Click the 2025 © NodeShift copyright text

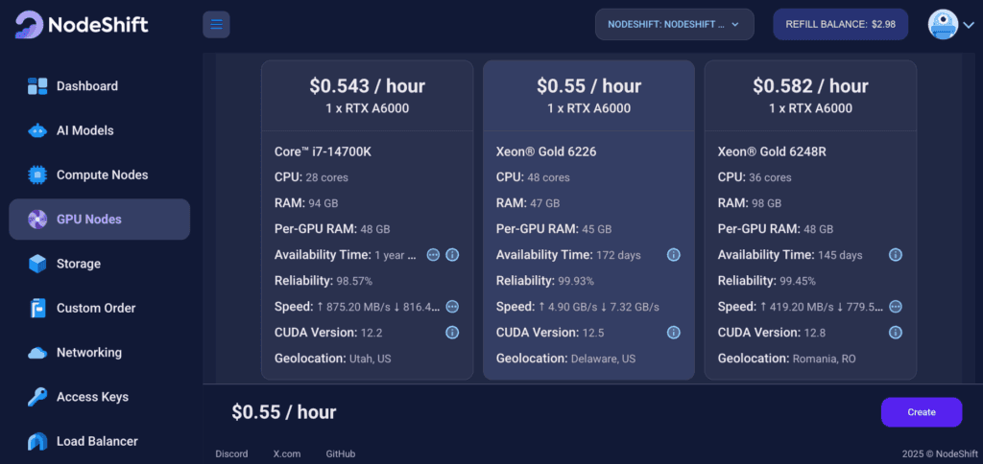pyautogui.click(x=941, y=454)
